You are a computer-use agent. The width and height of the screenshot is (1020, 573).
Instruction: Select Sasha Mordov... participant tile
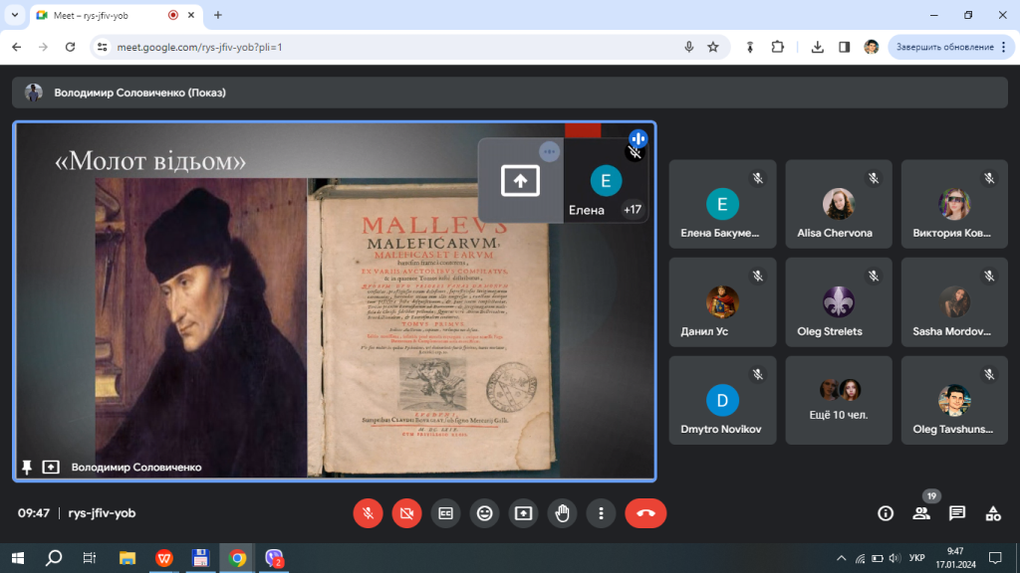(954, 302)
